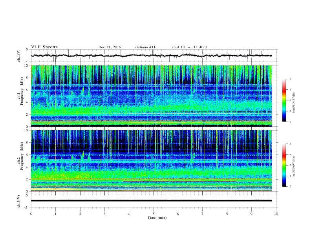
Task: Click the ch.3 voltage waveform trace
Action: tap(151, 201)
